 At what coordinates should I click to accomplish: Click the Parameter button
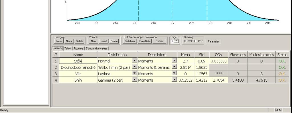[x=213, y=41]
